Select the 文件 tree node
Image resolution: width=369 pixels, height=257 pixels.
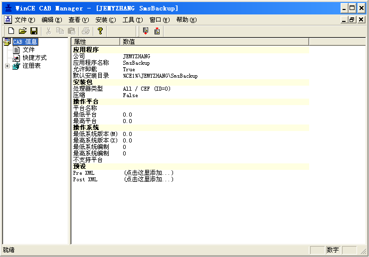pos(28,50)
